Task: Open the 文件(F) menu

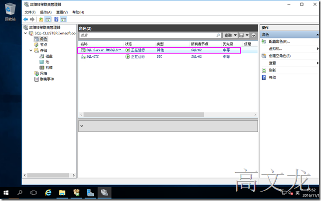Action: pos(30,12)
